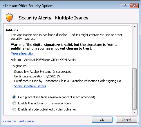This screenshot has width=141, height=127.
Task: Click the Security Alerts - Multiple Issues heading
Action: (53, 18)
